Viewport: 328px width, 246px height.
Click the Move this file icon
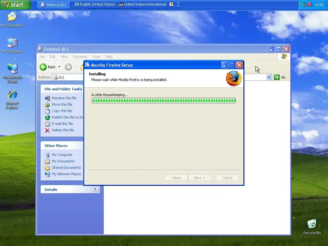point(47,105)
